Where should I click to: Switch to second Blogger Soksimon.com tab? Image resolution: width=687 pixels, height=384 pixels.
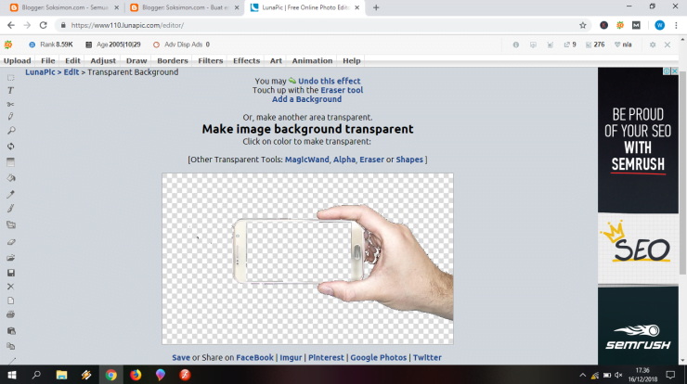pos(184,7)
